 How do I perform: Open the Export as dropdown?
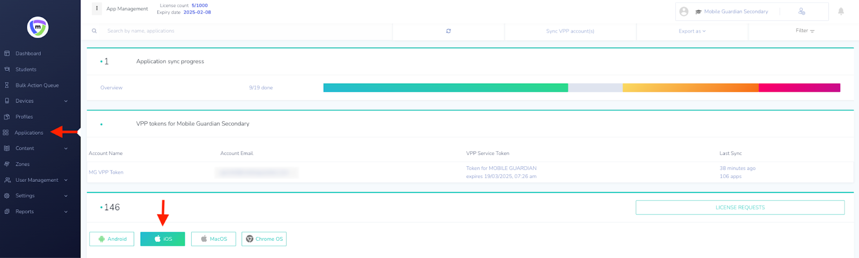(691, 31)
